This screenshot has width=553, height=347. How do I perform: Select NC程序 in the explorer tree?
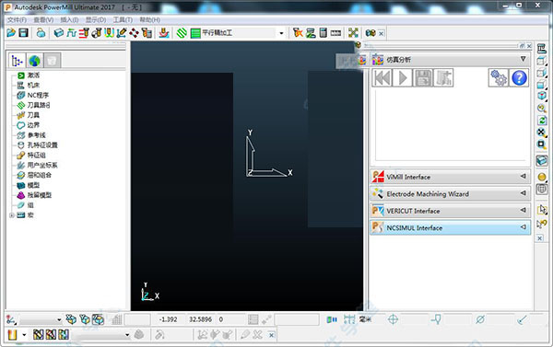[x=38, y=95]
